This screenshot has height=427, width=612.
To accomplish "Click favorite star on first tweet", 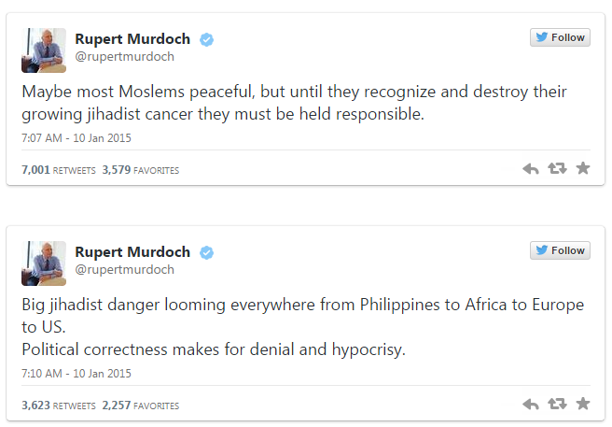I will point(583,168).
